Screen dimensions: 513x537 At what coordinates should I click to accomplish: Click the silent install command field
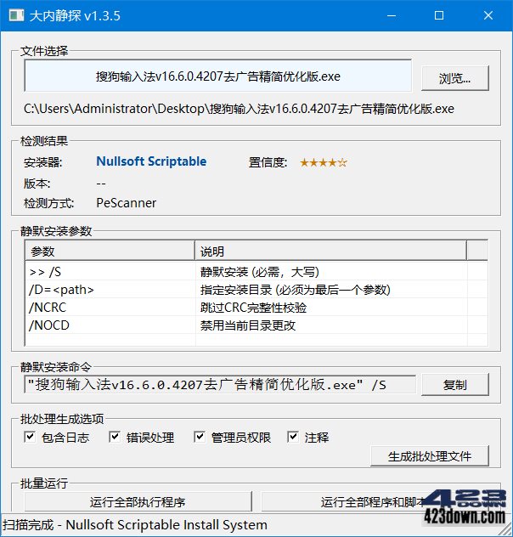pyautogui.click(x=220, y=385)
